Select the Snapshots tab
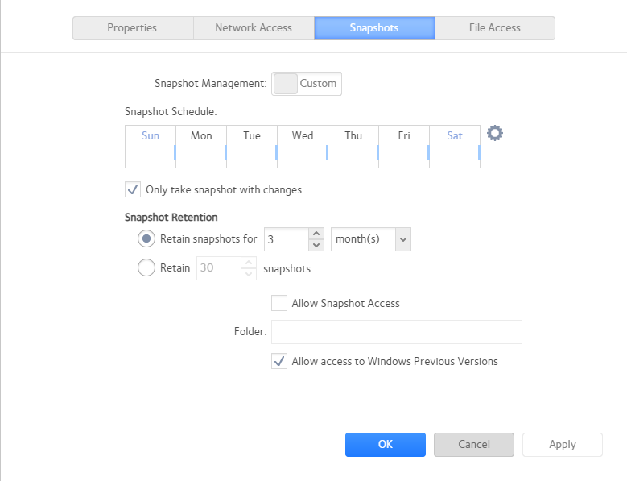Screen dimensions: 627x481 374,28
